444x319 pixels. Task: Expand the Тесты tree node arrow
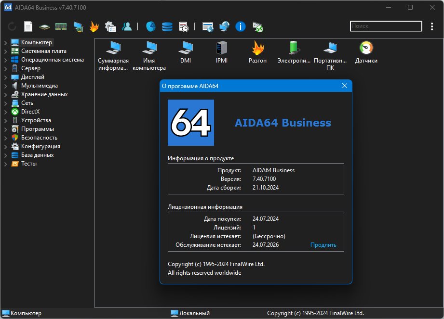click(5, 164)
